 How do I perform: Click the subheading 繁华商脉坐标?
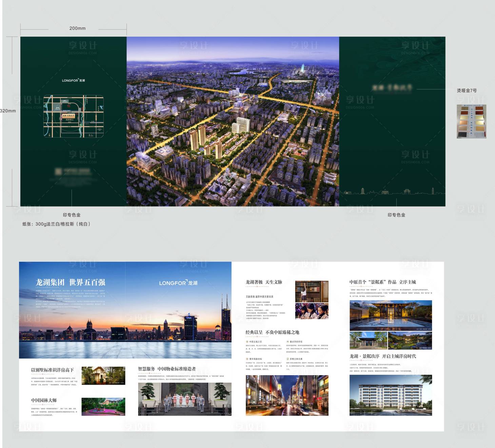click(x=256, y=359)
